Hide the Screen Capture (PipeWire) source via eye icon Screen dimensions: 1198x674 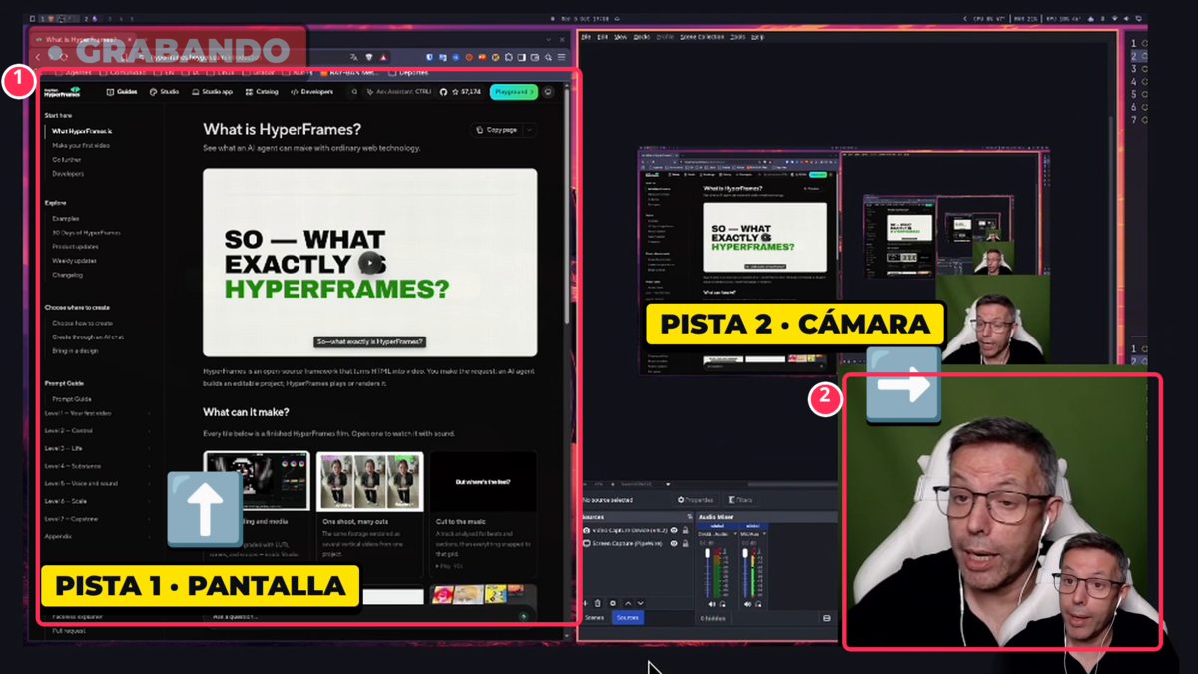point(674,544)
